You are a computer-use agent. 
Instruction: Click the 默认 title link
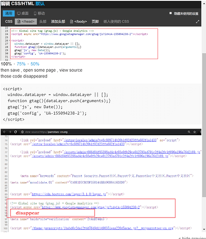point(40,3)
